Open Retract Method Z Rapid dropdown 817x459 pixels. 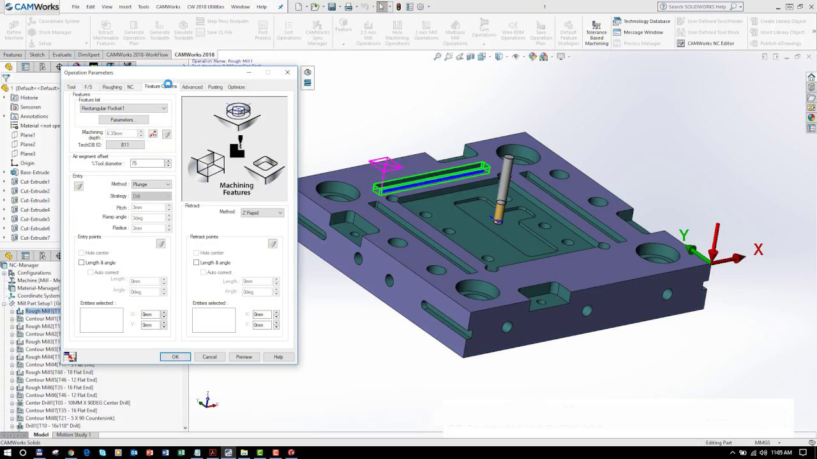262,212
